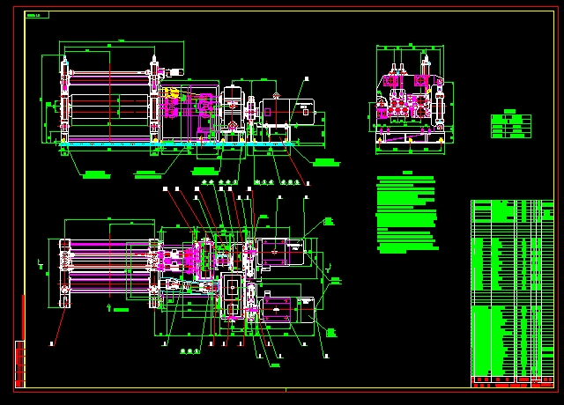564x405 pixels.
Task: Click the parts list table on the right
Action: (x=512, y=288)
